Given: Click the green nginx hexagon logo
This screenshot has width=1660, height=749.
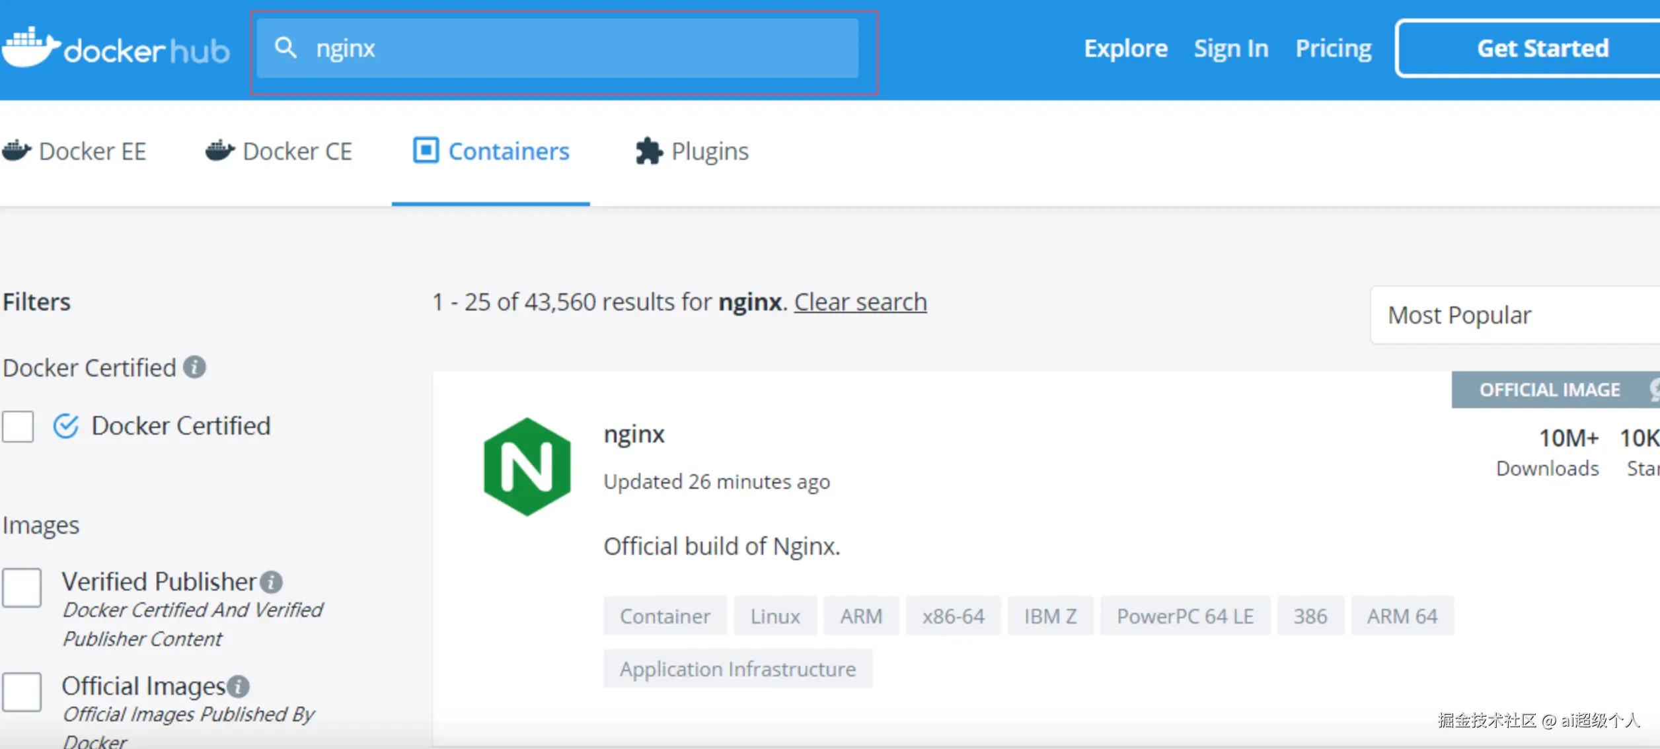Looking at the screenshot, I should [x=527, y=467].
